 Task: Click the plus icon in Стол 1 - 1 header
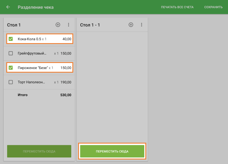pyautogui.click(x=131, y=25)
